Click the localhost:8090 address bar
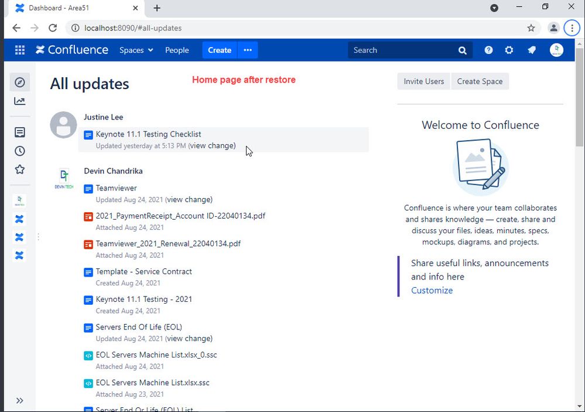 click(x=302, y=28)
